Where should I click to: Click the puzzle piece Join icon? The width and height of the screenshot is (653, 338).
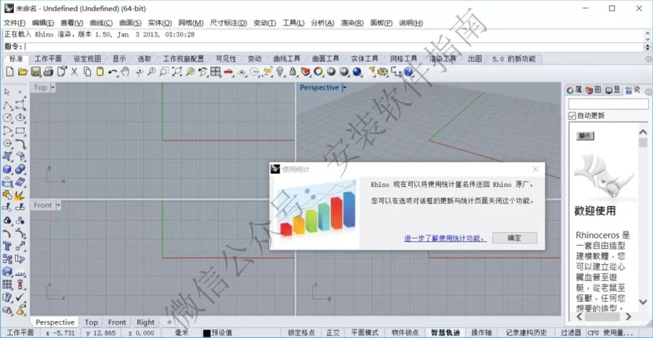coord(7,194)
